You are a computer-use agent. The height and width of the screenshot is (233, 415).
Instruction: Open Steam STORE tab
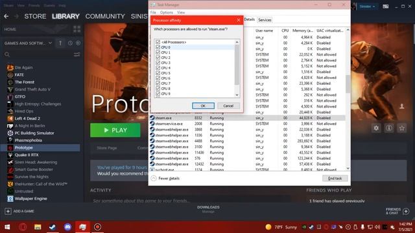[x=35, y=16]
